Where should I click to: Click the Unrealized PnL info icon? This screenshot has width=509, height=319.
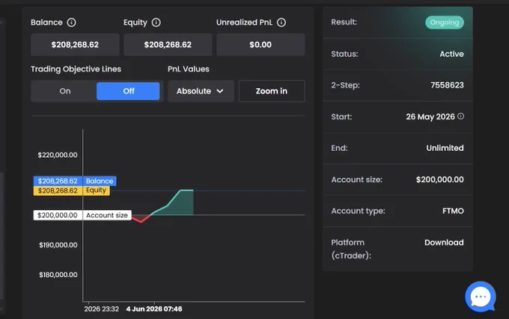pos(281,22)
